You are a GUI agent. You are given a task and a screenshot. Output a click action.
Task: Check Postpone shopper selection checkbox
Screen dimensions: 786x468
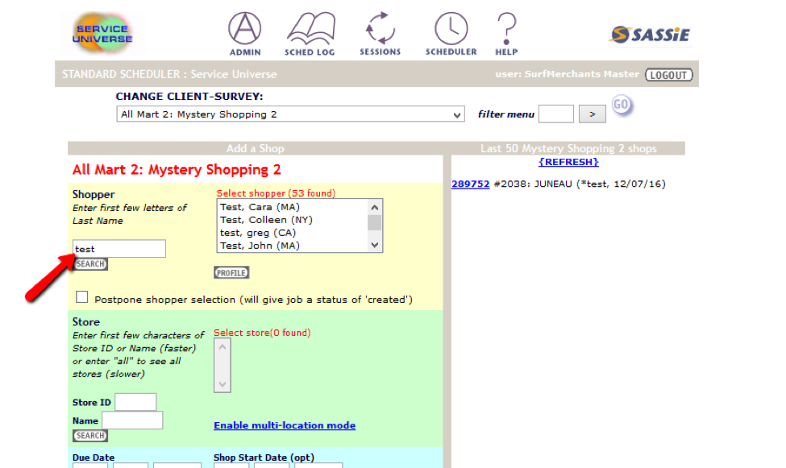click(81, 297)
